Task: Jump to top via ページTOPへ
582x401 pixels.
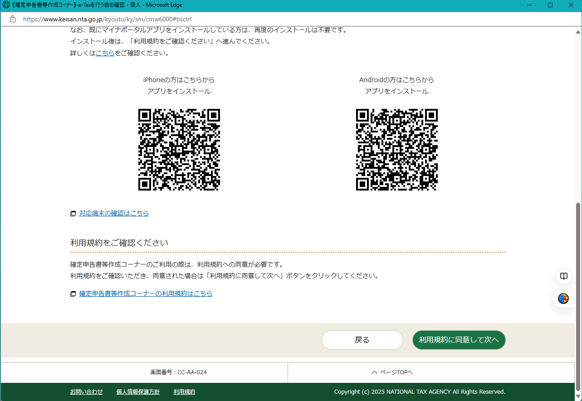Action: pyautogui.click(x=392, y=372)
